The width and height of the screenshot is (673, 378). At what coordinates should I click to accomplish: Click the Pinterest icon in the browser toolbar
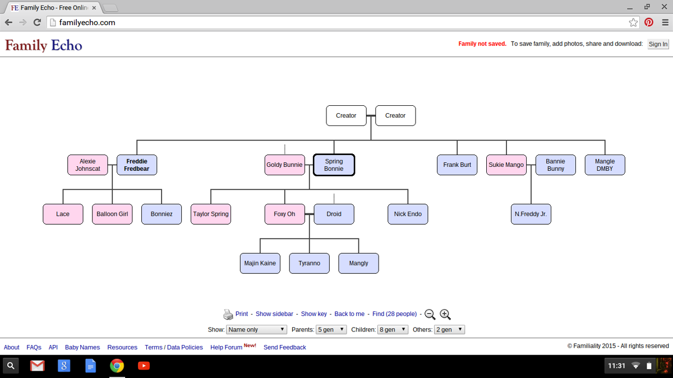coord(649,22)
